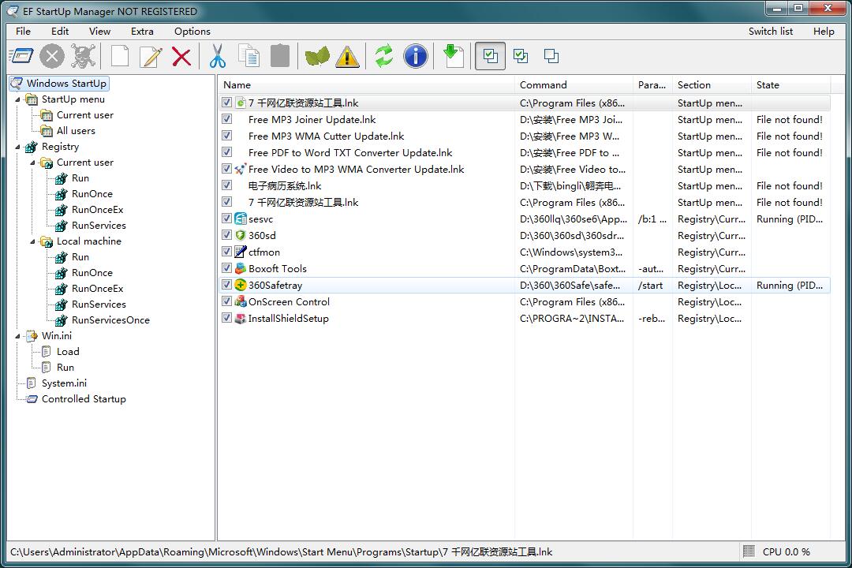Screen dimensions: 852x568
Task: Open the File menu
Action: pyautogui.click(x=24, y=31)
